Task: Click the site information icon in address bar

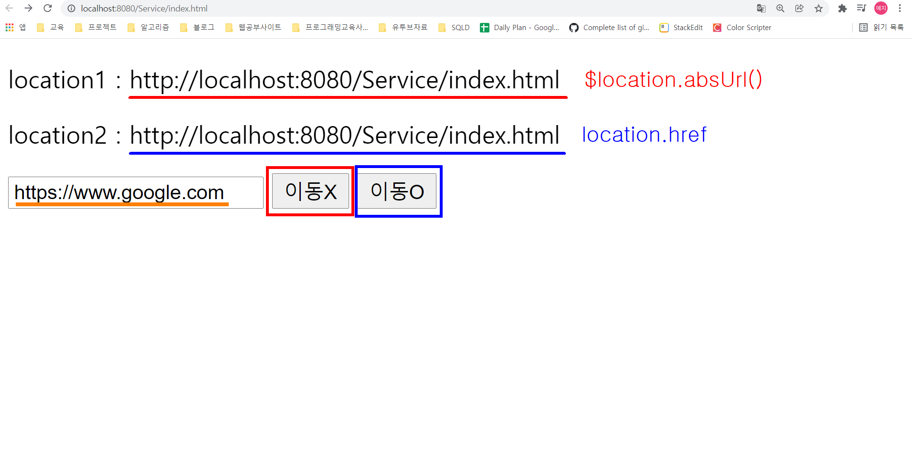Action: coord(72,9)
